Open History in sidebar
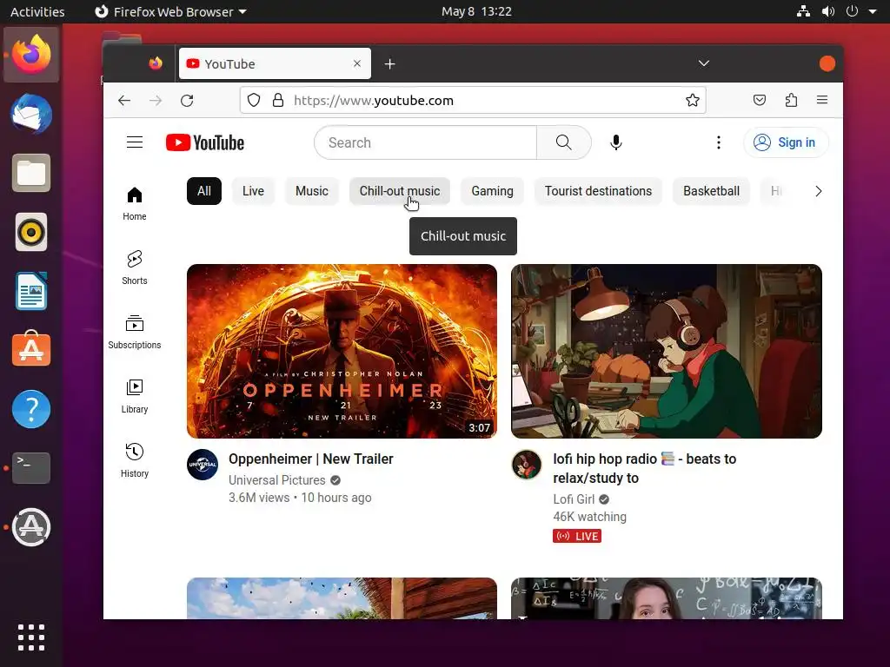 pyautogui.click(x=135, y=460)
